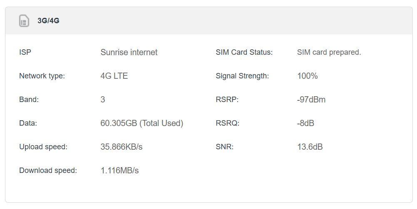Click the 13.6dB SNR value
Image resolution: width=417 pixels, height=209 pixels.
(310, 147)
